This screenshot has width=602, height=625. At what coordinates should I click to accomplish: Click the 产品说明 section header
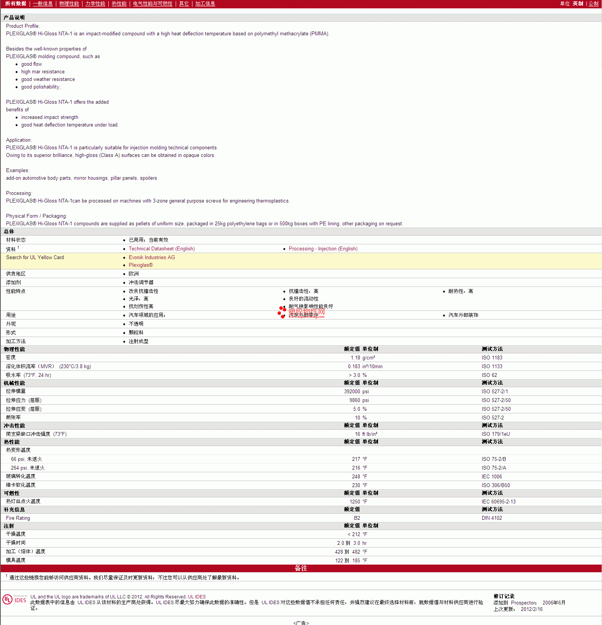14,18
